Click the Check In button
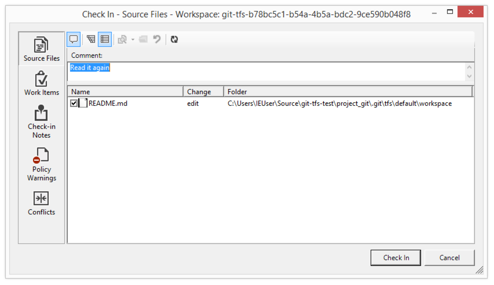Viewport: 494px width, 285px height. (396, 258)
